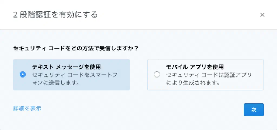
Task: Proceed to the next step with 次
Action: point(253,110)
